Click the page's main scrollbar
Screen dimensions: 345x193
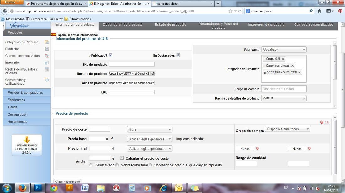[343, 90]
